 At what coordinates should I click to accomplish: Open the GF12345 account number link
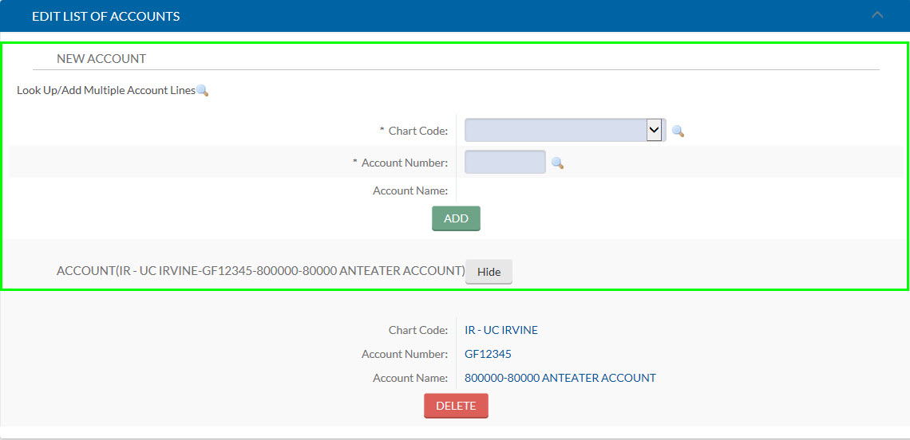(488, 354)
